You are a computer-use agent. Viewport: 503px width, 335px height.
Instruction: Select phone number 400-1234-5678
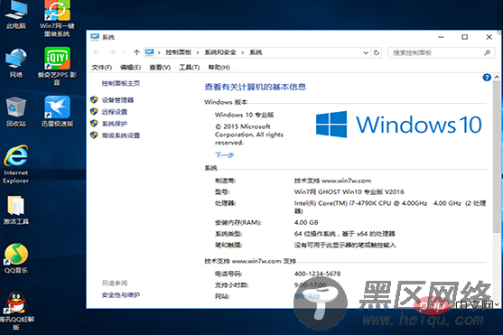(x=317, y=274)
